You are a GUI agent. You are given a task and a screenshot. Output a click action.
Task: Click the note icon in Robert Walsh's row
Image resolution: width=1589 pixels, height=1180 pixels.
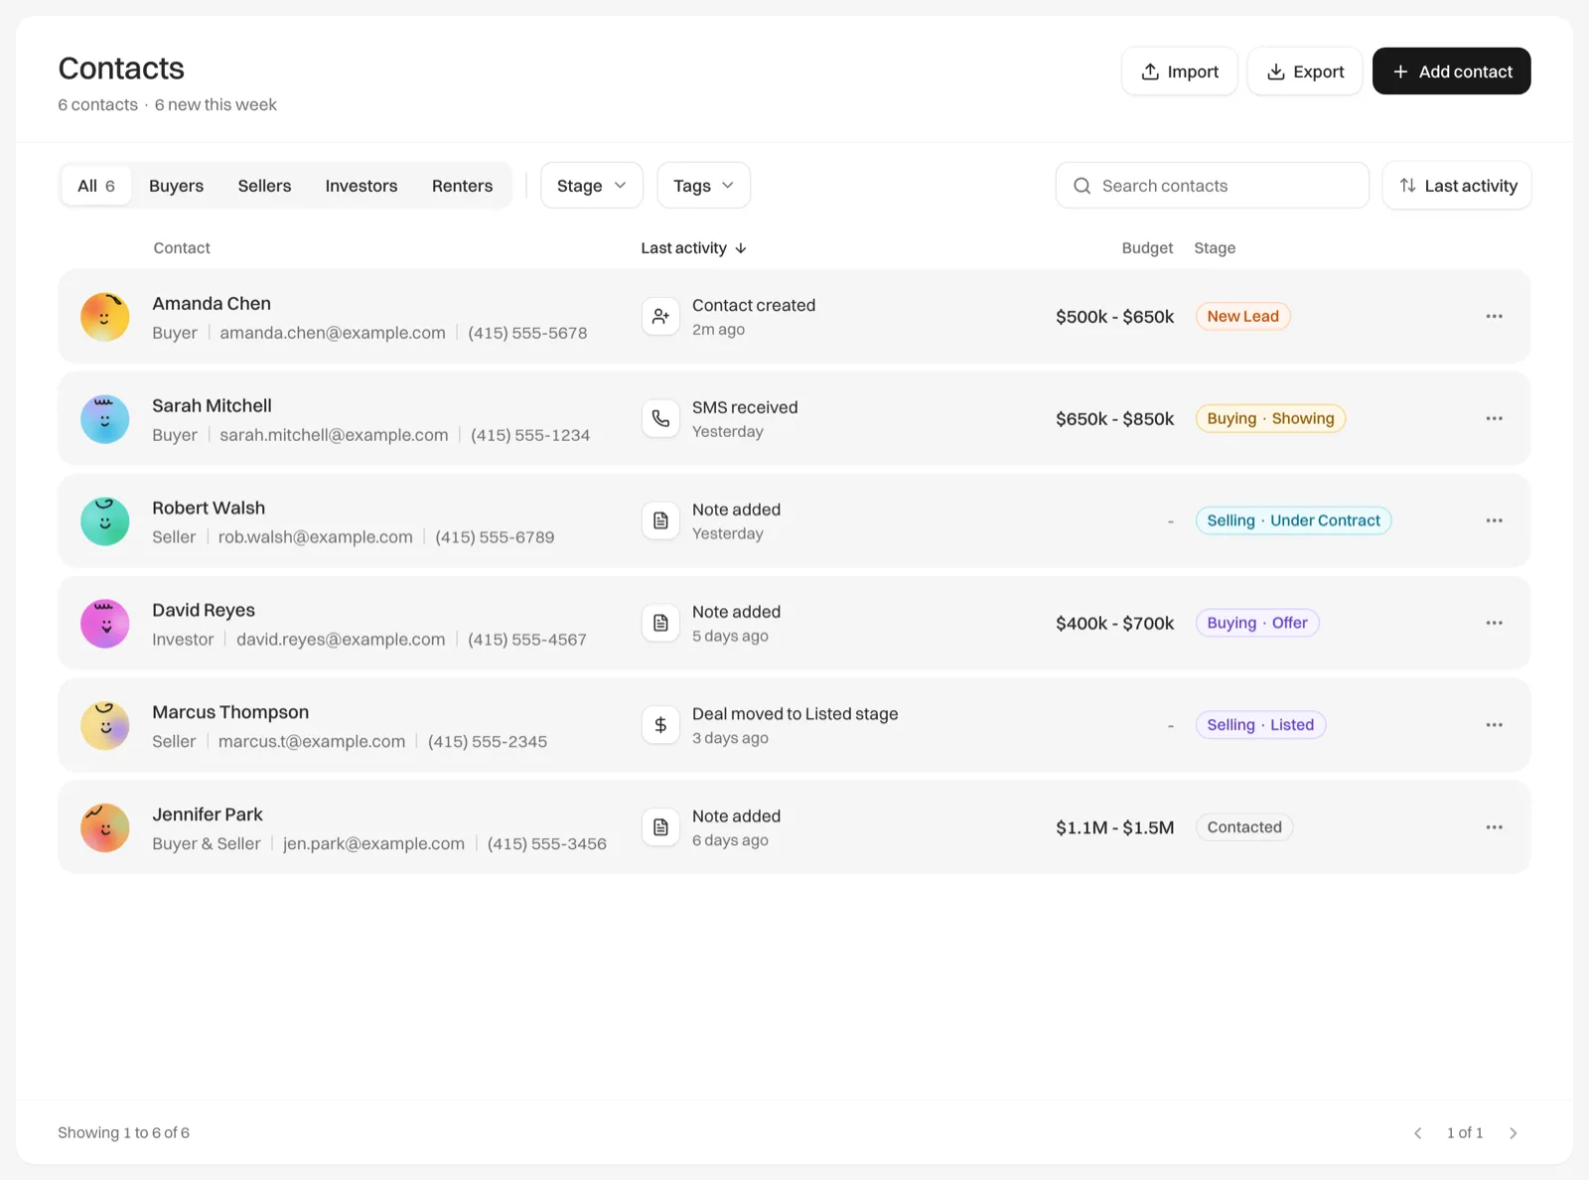pos(660,521)
